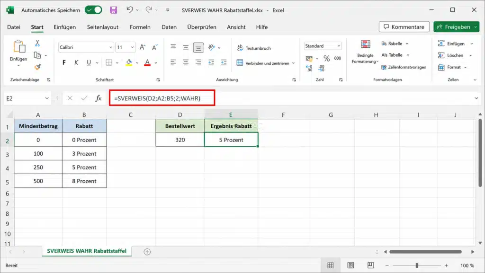Undo the last action
485x273 pixels.
130,10
